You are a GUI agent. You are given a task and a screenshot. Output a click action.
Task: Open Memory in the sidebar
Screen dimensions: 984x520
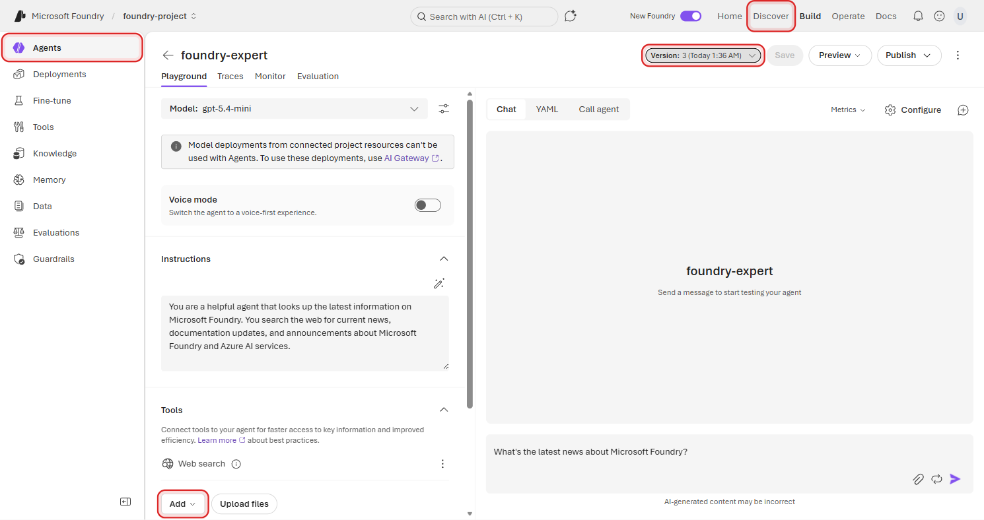(73, 180)
